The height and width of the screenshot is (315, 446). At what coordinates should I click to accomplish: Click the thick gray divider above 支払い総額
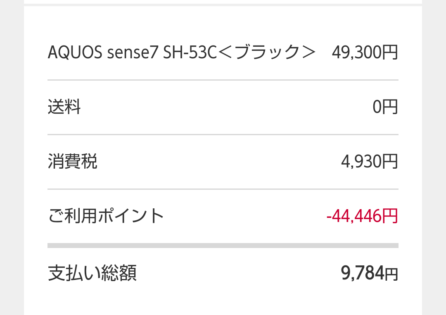click(x=223, y=246)
